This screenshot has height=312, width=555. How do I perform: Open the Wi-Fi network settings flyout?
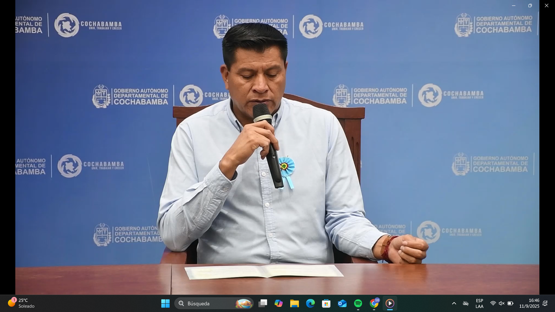click(x=493, y=303)
